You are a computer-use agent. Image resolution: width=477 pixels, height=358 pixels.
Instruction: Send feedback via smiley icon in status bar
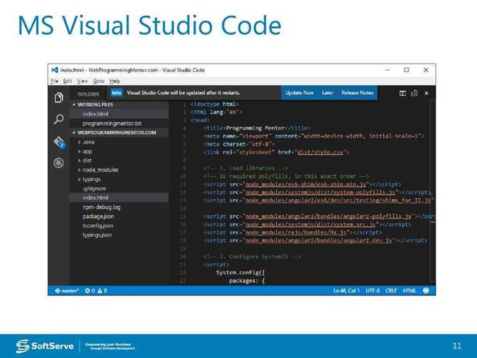tap(426, 290)
